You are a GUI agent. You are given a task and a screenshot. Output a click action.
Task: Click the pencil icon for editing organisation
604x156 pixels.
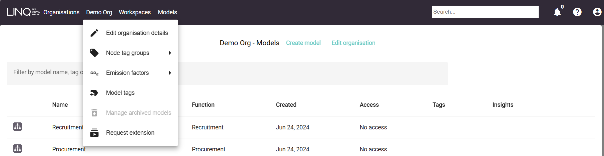coord(94,33)
